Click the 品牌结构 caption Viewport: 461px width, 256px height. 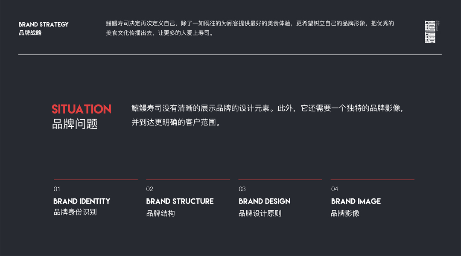coord(160,213)
